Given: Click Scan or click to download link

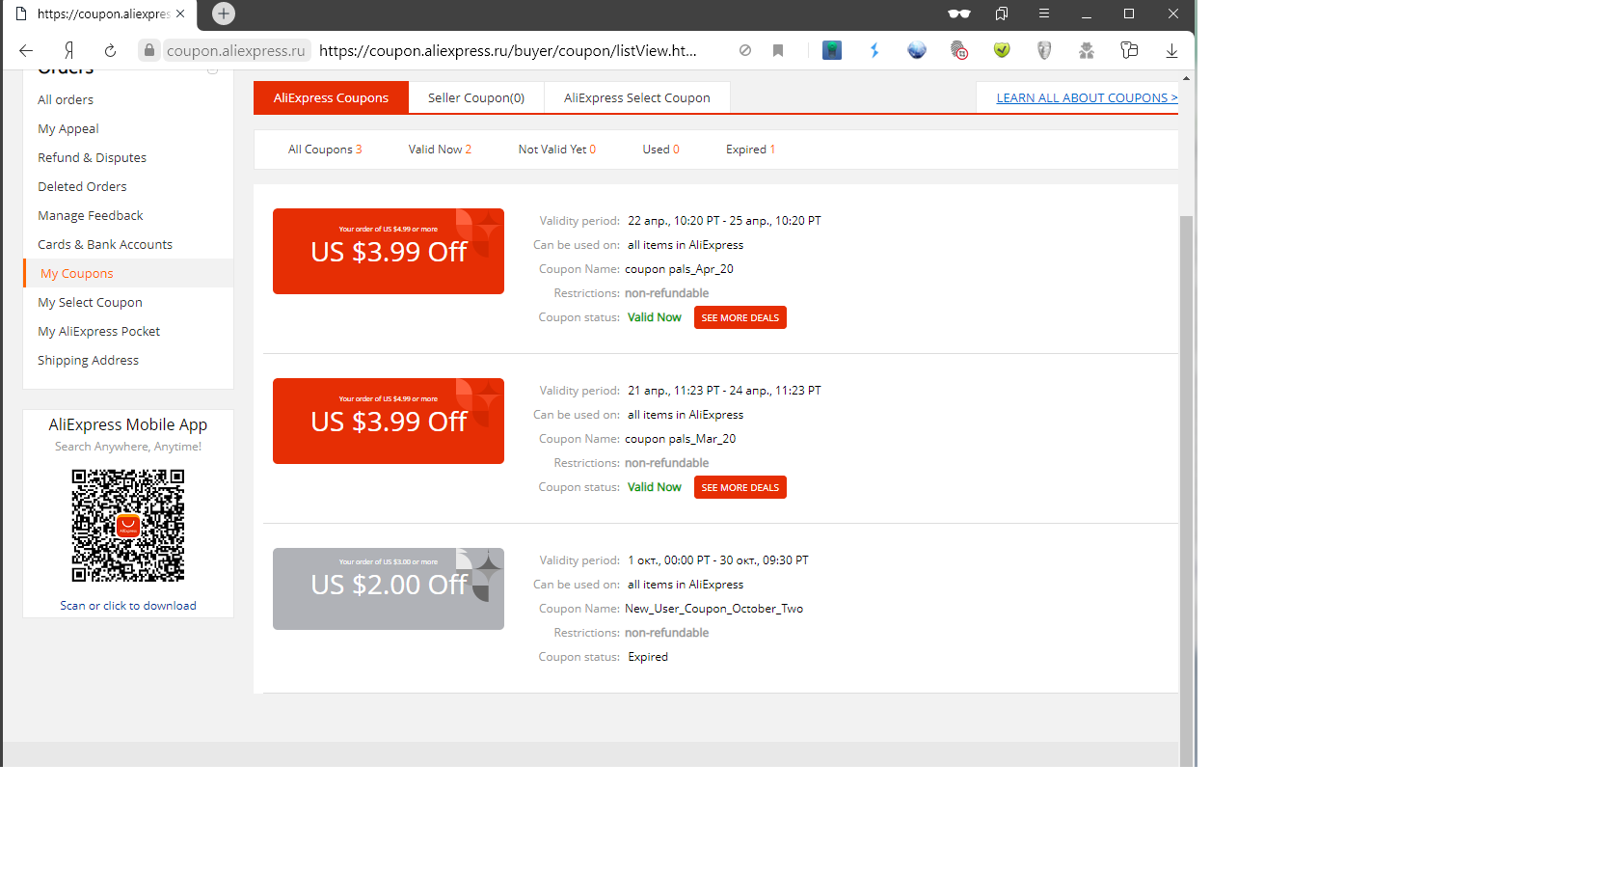Looking at the screenshot, I should tap(128, 606).
